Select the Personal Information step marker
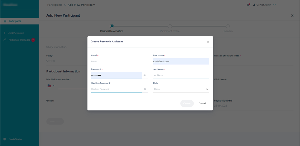The width and height of the screenshot is (300, 146). pos(112,26)
